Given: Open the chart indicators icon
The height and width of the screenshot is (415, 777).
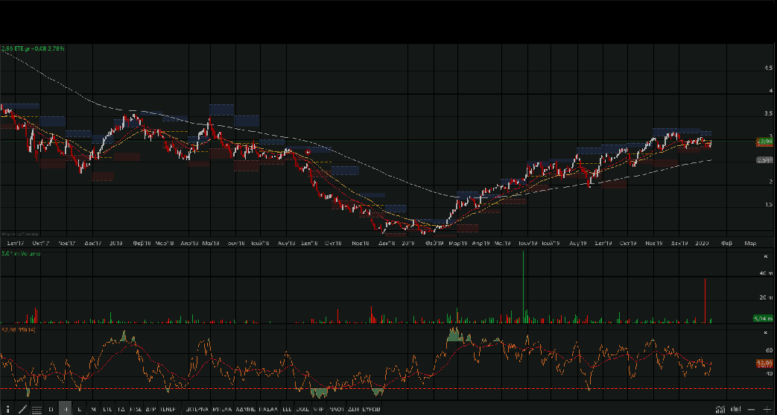Looking at the screenshot, I should tap(720, 409).
